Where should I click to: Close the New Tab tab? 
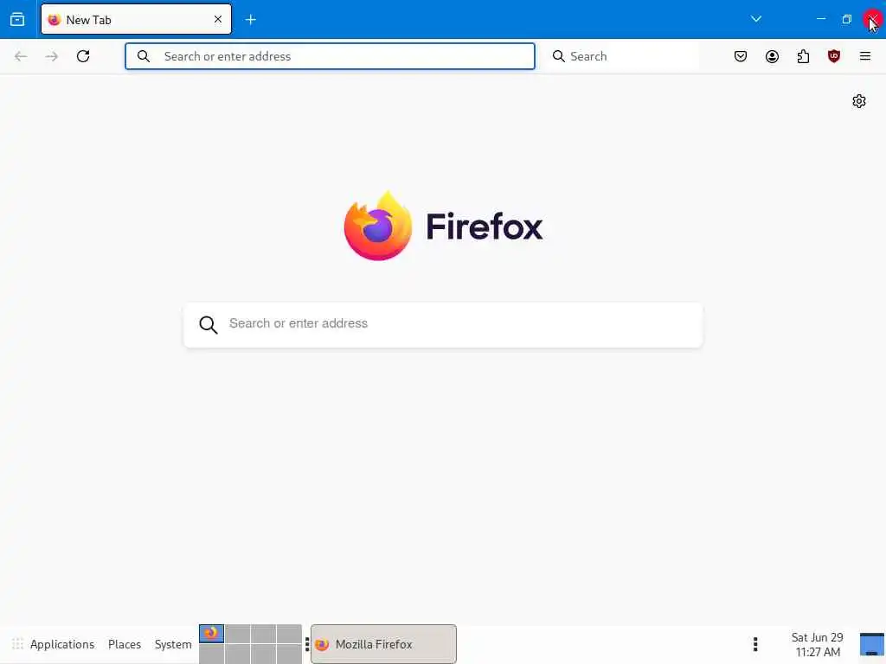coord(217,19)
